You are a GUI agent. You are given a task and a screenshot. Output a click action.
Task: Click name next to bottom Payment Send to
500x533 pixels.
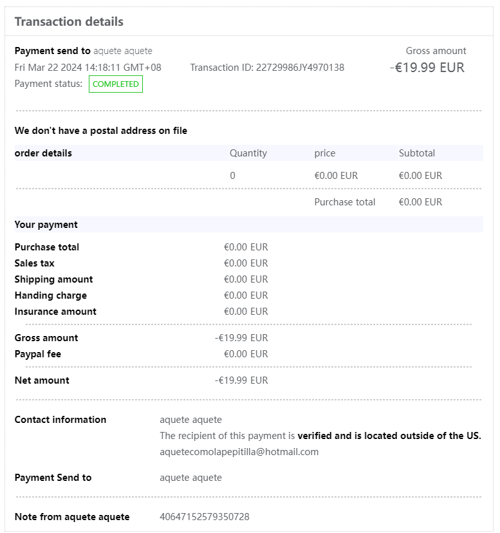(190, 478)
